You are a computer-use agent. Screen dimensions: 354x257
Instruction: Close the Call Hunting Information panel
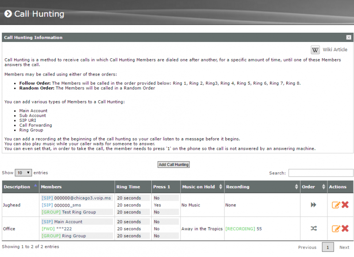coord(349,38)
